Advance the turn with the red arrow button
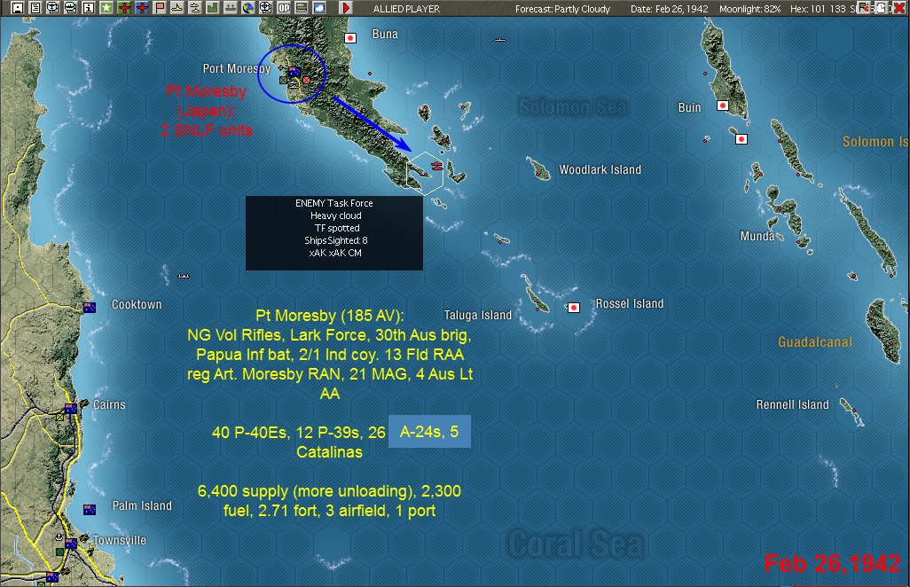This screenshot has height=587, width=910. point(346,9)
